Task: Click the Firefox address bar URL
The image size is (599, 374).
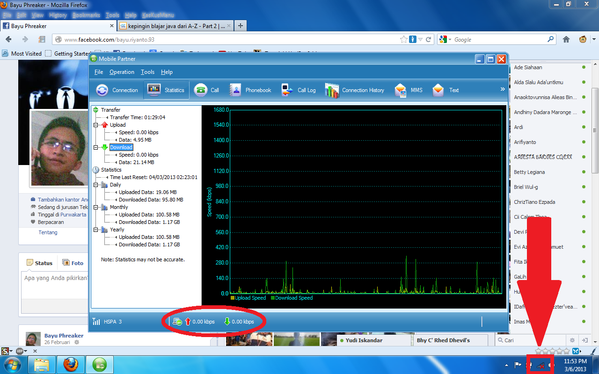Action: [109, 40]
